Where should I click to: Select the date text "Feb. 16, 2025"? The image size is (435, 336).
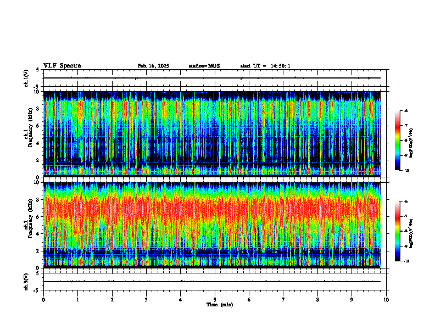153,66
